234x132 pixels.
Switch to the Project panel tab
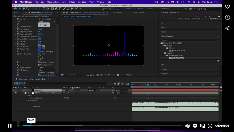point(15,13)
